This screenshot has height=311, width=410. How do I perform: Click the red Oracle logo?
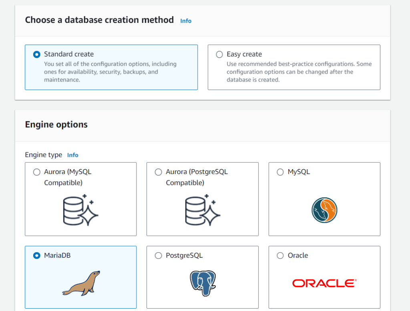pyautogui.click(x=324, y=283)
